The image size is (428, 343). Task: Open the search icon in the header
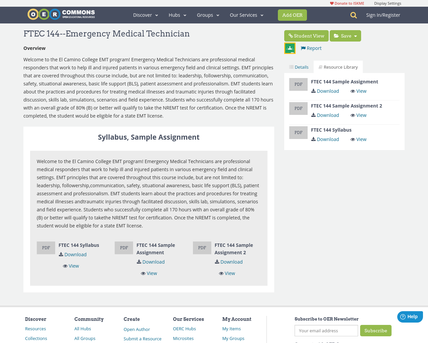(353, 15)
